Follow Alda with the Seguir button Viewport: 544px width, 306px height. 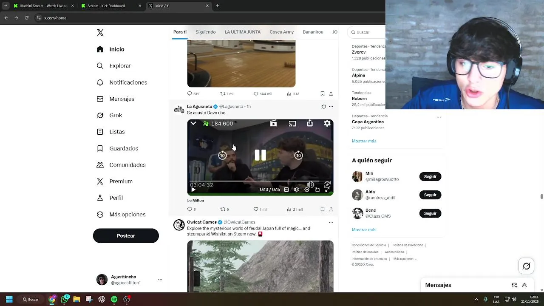click(430, 195)
